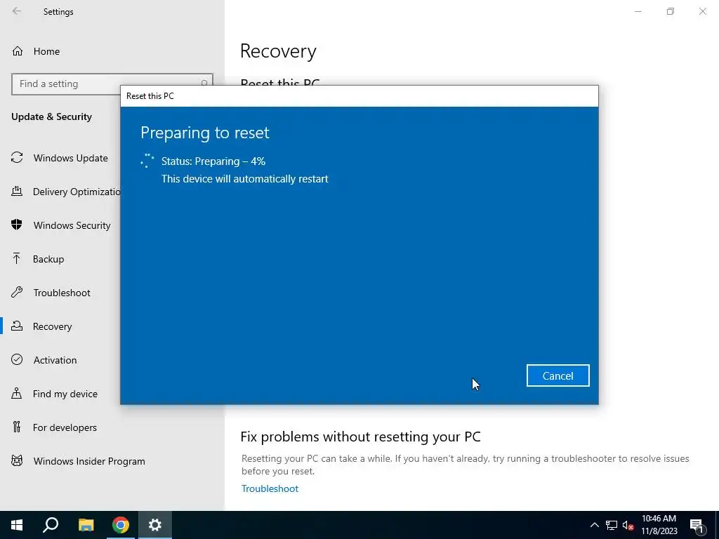The image size is (719, 539).
Task: Click the Recovery page heading
Action: click(x=278, y=51)
